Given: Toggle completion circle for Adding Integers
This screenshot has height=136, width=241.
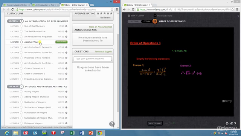Looking at the screenshot, I should pos(21,91).
